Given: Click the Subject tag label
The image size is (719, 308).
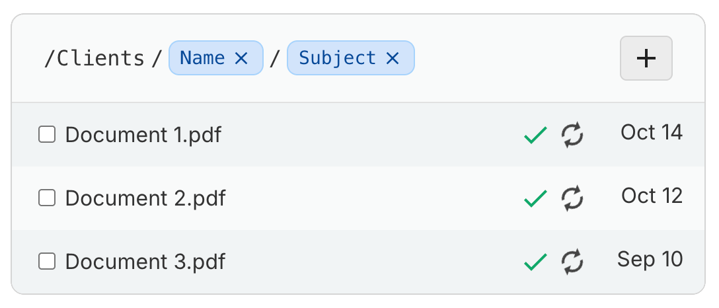Looking at the screenshot, I should (x=337, y=58).
